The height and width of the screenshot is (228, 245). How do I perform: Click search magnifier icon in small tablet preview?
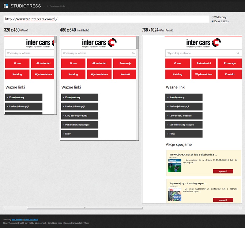point(133,53)
